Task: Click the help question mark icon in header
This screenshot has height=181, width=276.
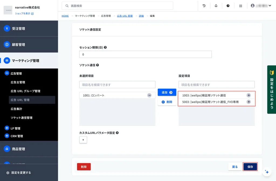Action: coord(228,6)
